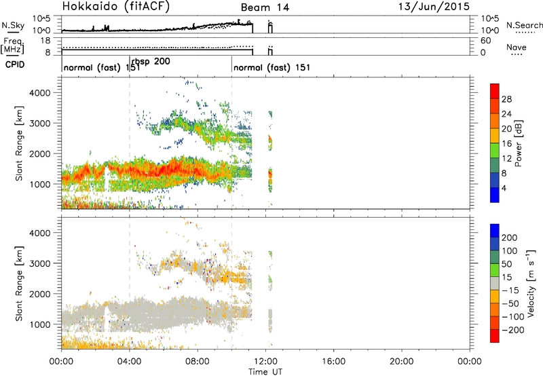Click the '12:00' time axis label
Screen dimensions: 543x376
[x=265, y=362]
